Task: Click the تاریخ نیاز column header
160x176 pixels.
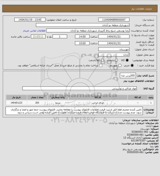Action: (x=16, y=97)
